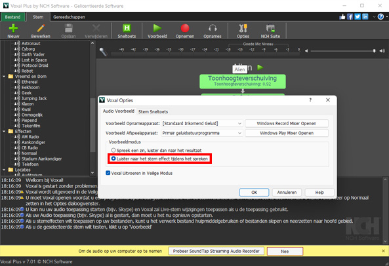
Task: Close the yellow SoundTap notification bar
Action: pos(383,251)
